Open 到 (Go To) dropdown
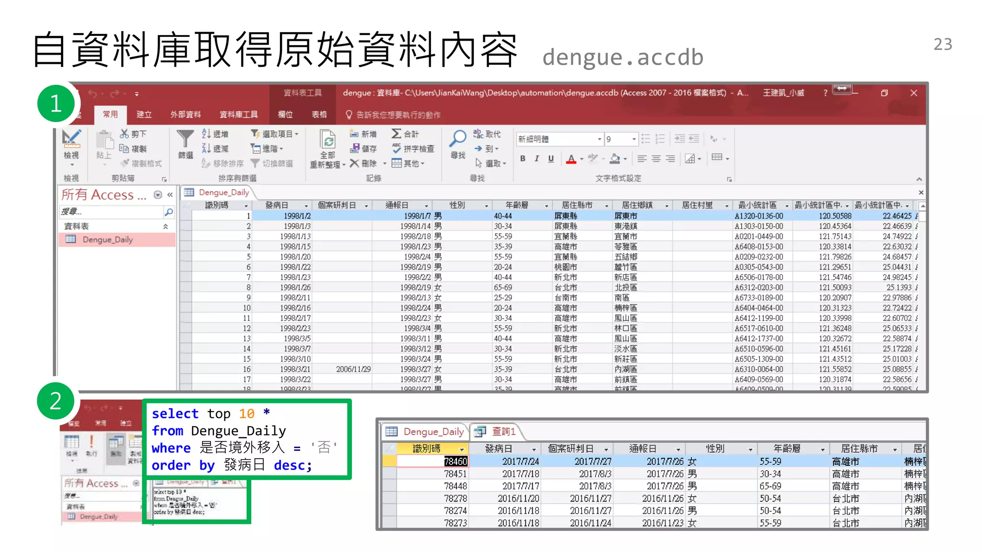This screenshot has height=552, width=982. [487, 149]
